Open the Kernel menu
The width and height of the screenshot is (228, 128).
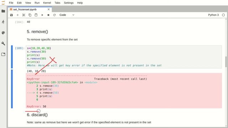coord(47,3)
